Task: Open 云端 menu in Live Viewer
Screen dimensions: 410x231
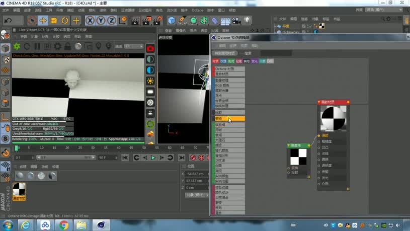Action: pos(24,37)
